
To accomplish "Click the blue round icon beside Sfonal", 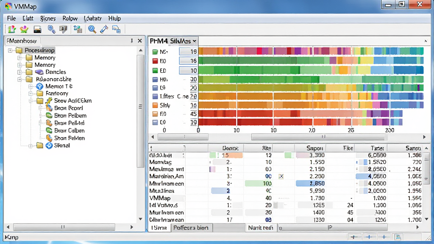I will click(49, 146).
